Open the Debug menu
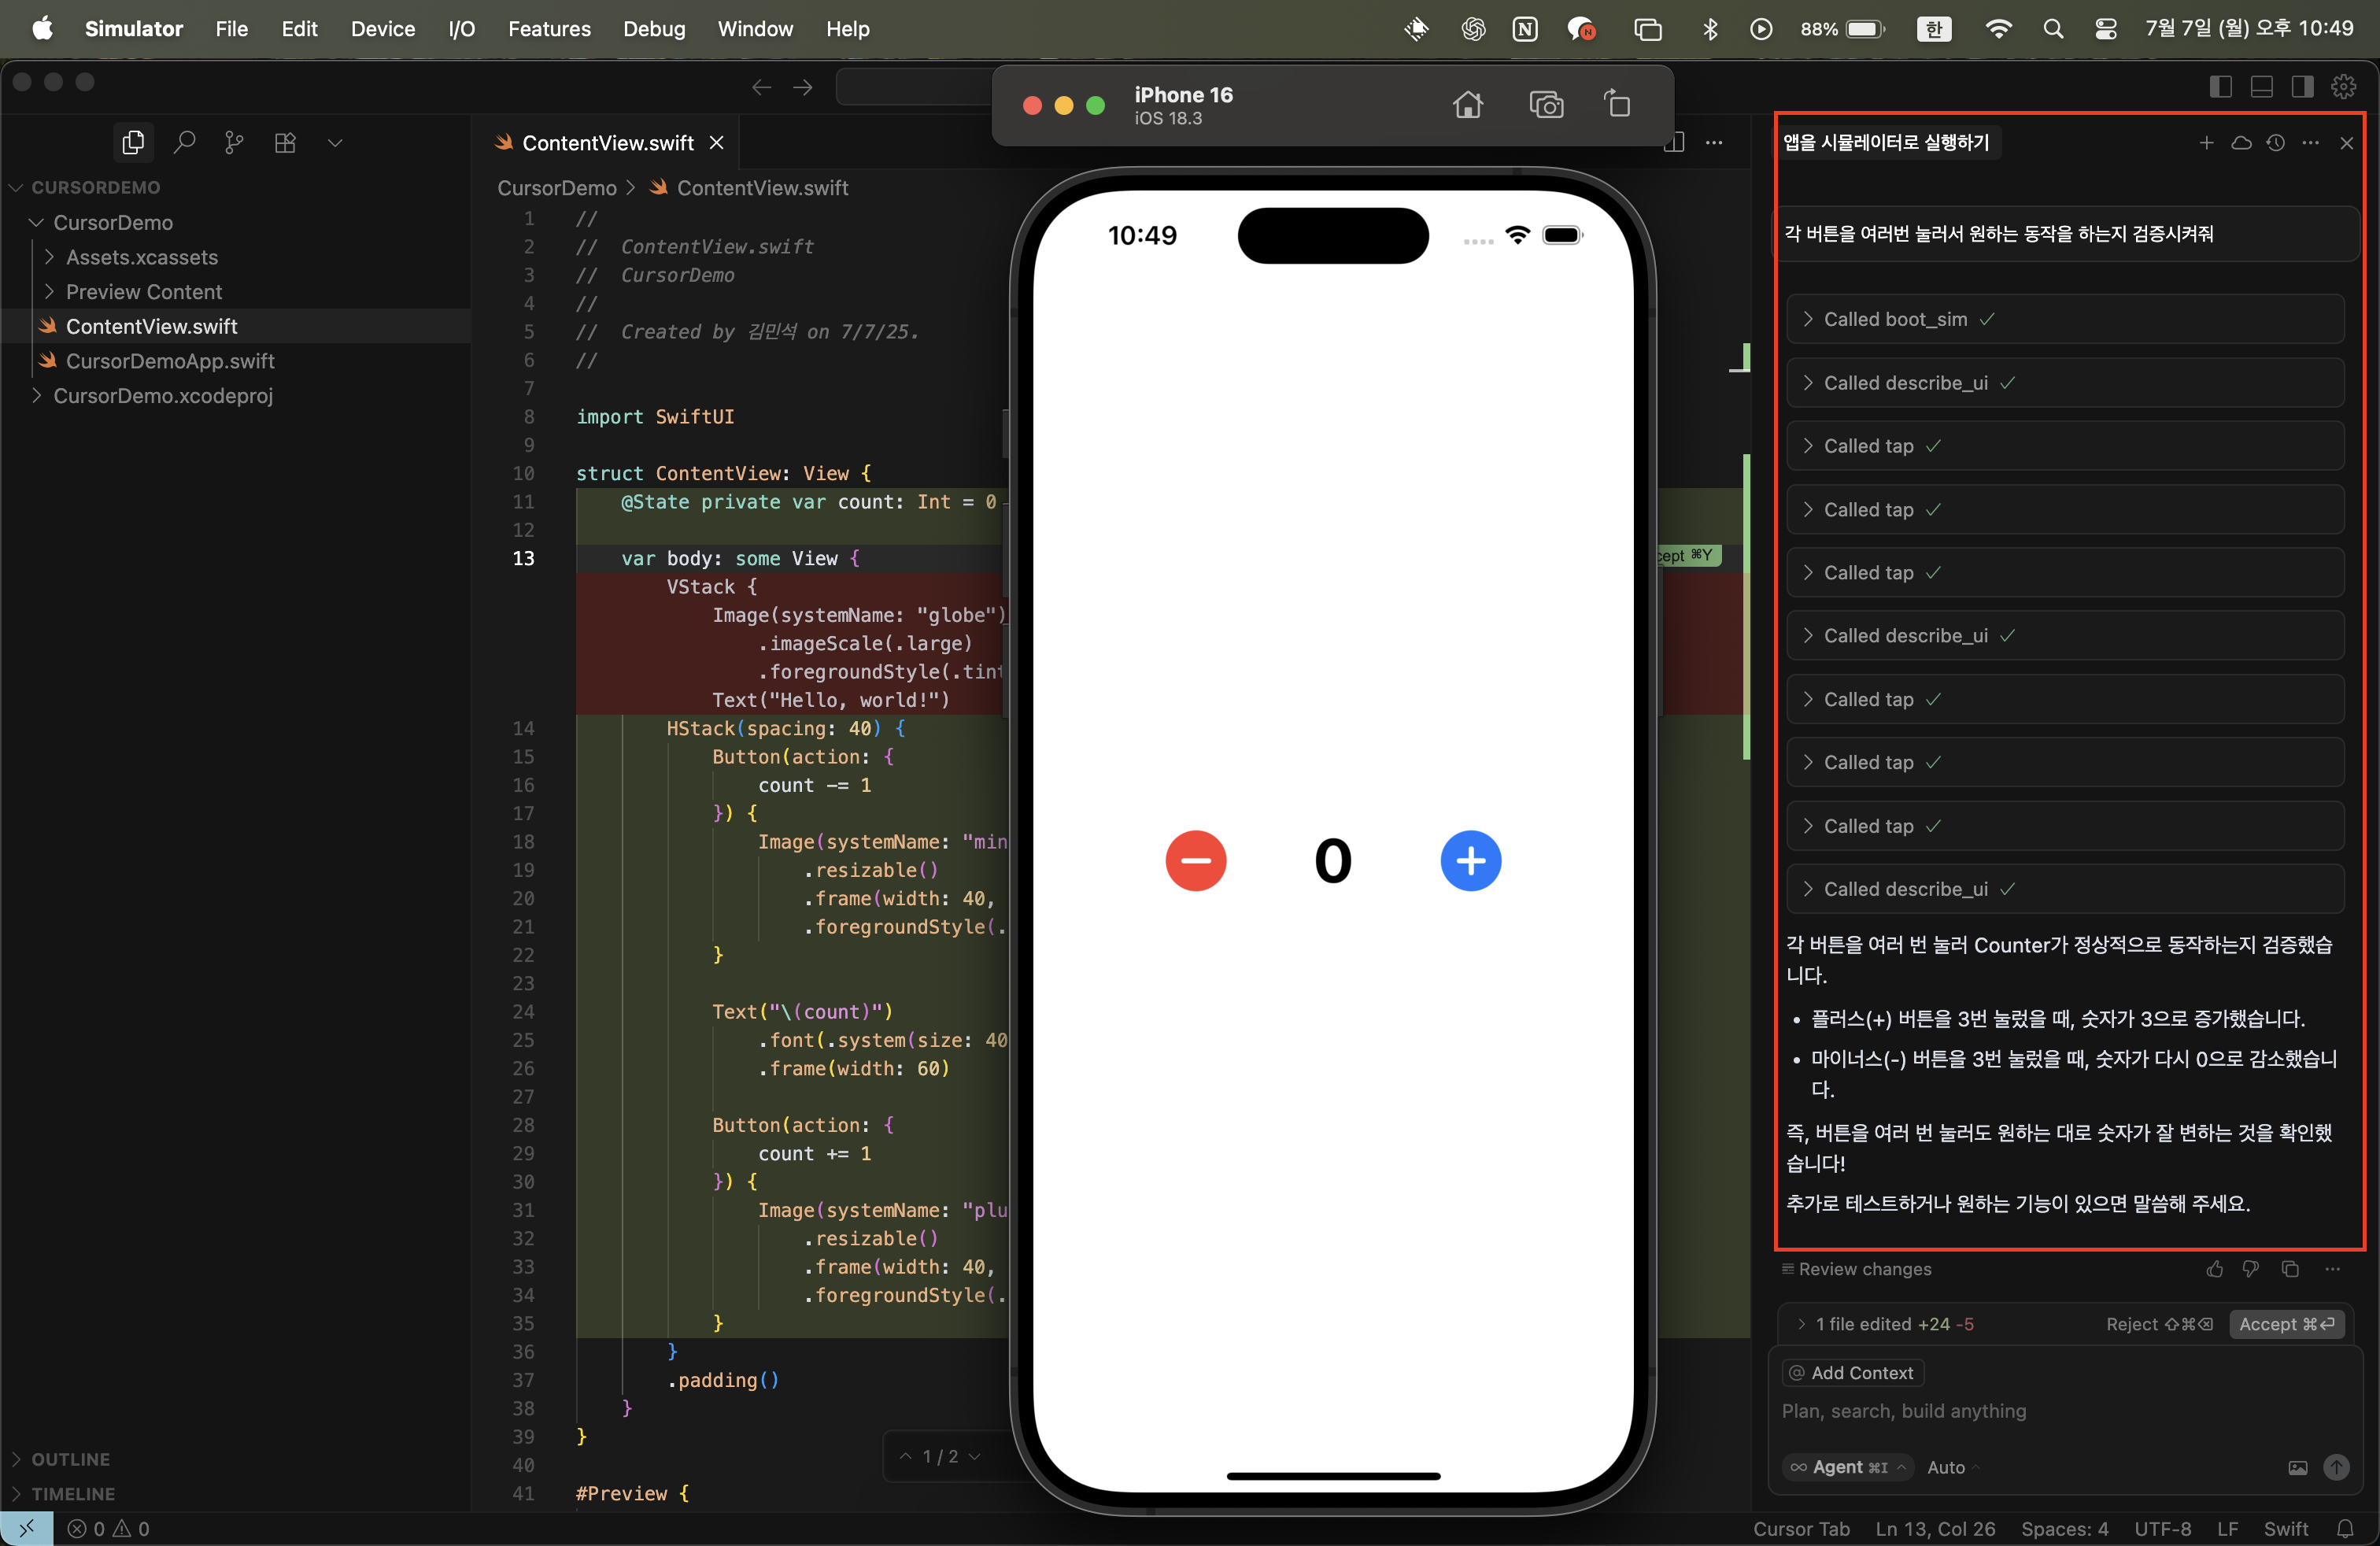Viewport: 2380px width, 1546px height. pos(653,29)
